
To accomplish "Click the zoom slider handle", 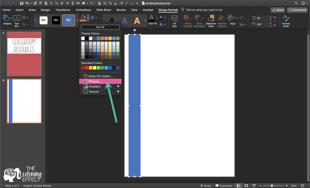I will click(x=272, y=186).
